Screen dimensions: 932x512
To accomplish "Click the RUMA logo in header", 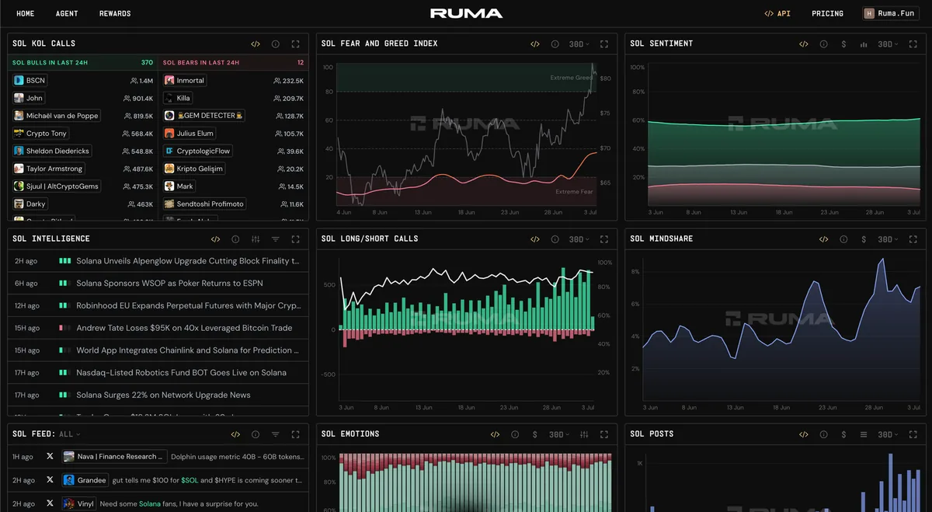I will [466, 13].
